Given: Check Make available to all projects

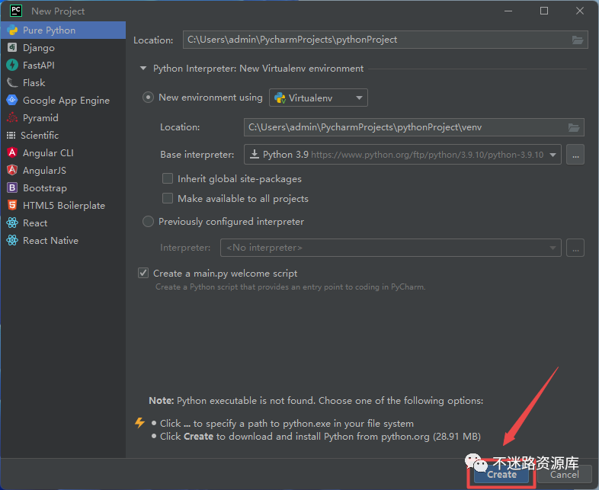Looking at the screenshot, I should point(168,199).
